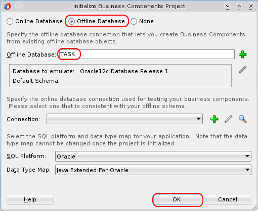
Task: Click the pencil icon to edit offline database
Action: [243, 70]
